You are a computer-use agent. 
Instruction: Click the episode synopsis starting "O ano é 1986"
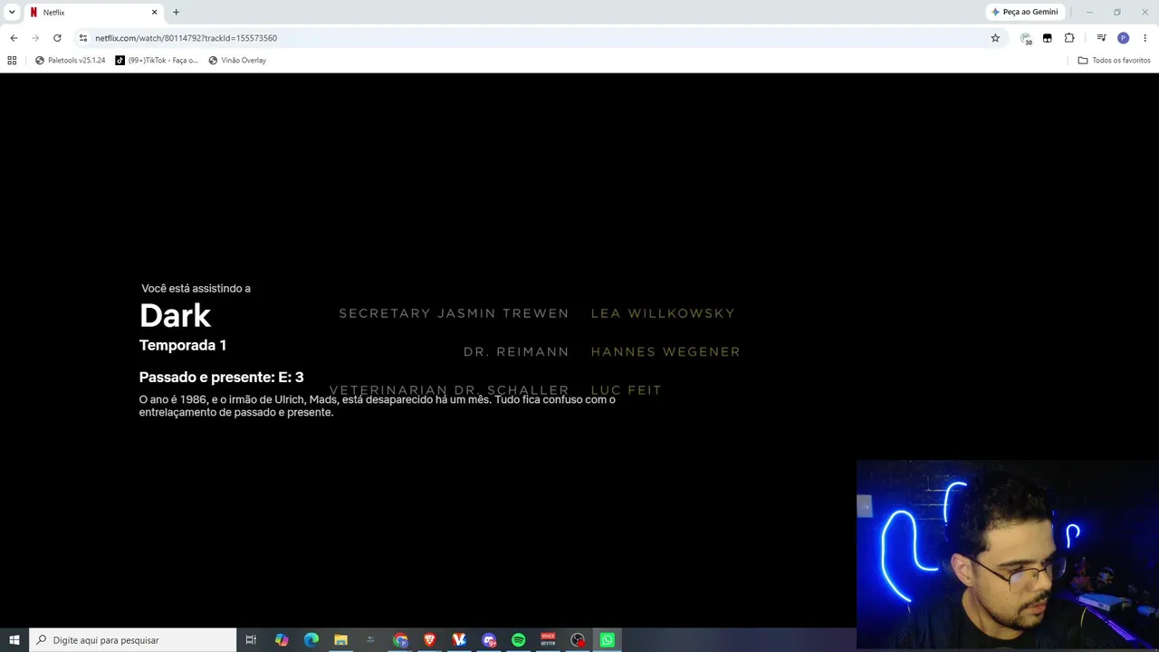[377, 406]
